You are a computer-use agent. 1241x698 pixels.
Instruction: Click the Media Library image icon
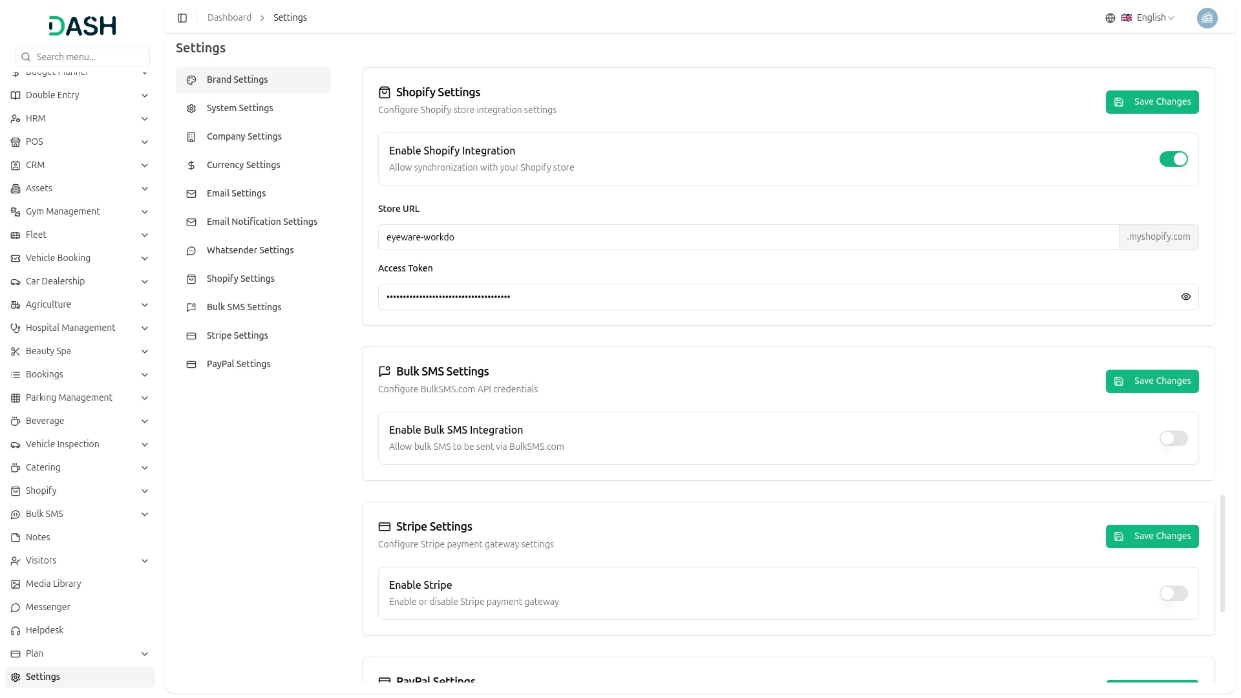point(16,584)
